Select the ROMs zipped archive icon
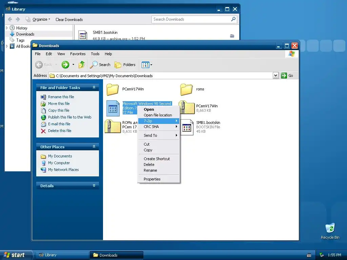This screenshot has width=347, height=260. tap(113, 126)
